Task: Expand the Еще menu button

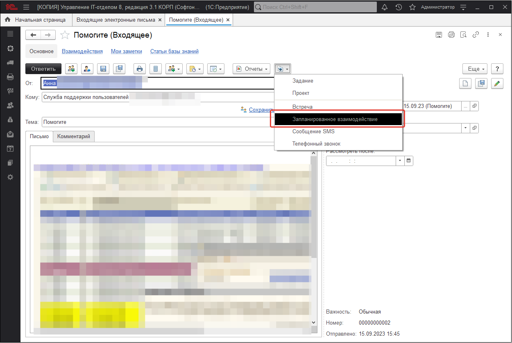Action: [x=475, y=69]
